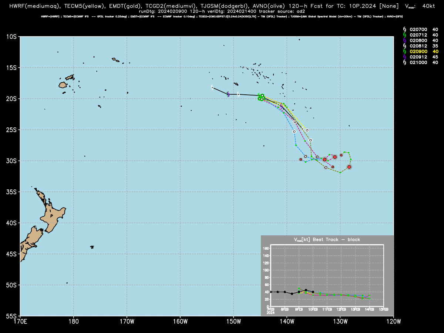Click the 35S latitude axis label

[12, 192]
